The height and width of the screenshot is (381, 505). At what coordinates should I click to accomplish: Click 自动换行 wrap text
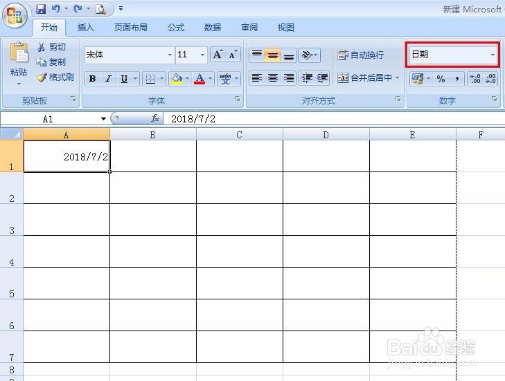click(360, 55)
